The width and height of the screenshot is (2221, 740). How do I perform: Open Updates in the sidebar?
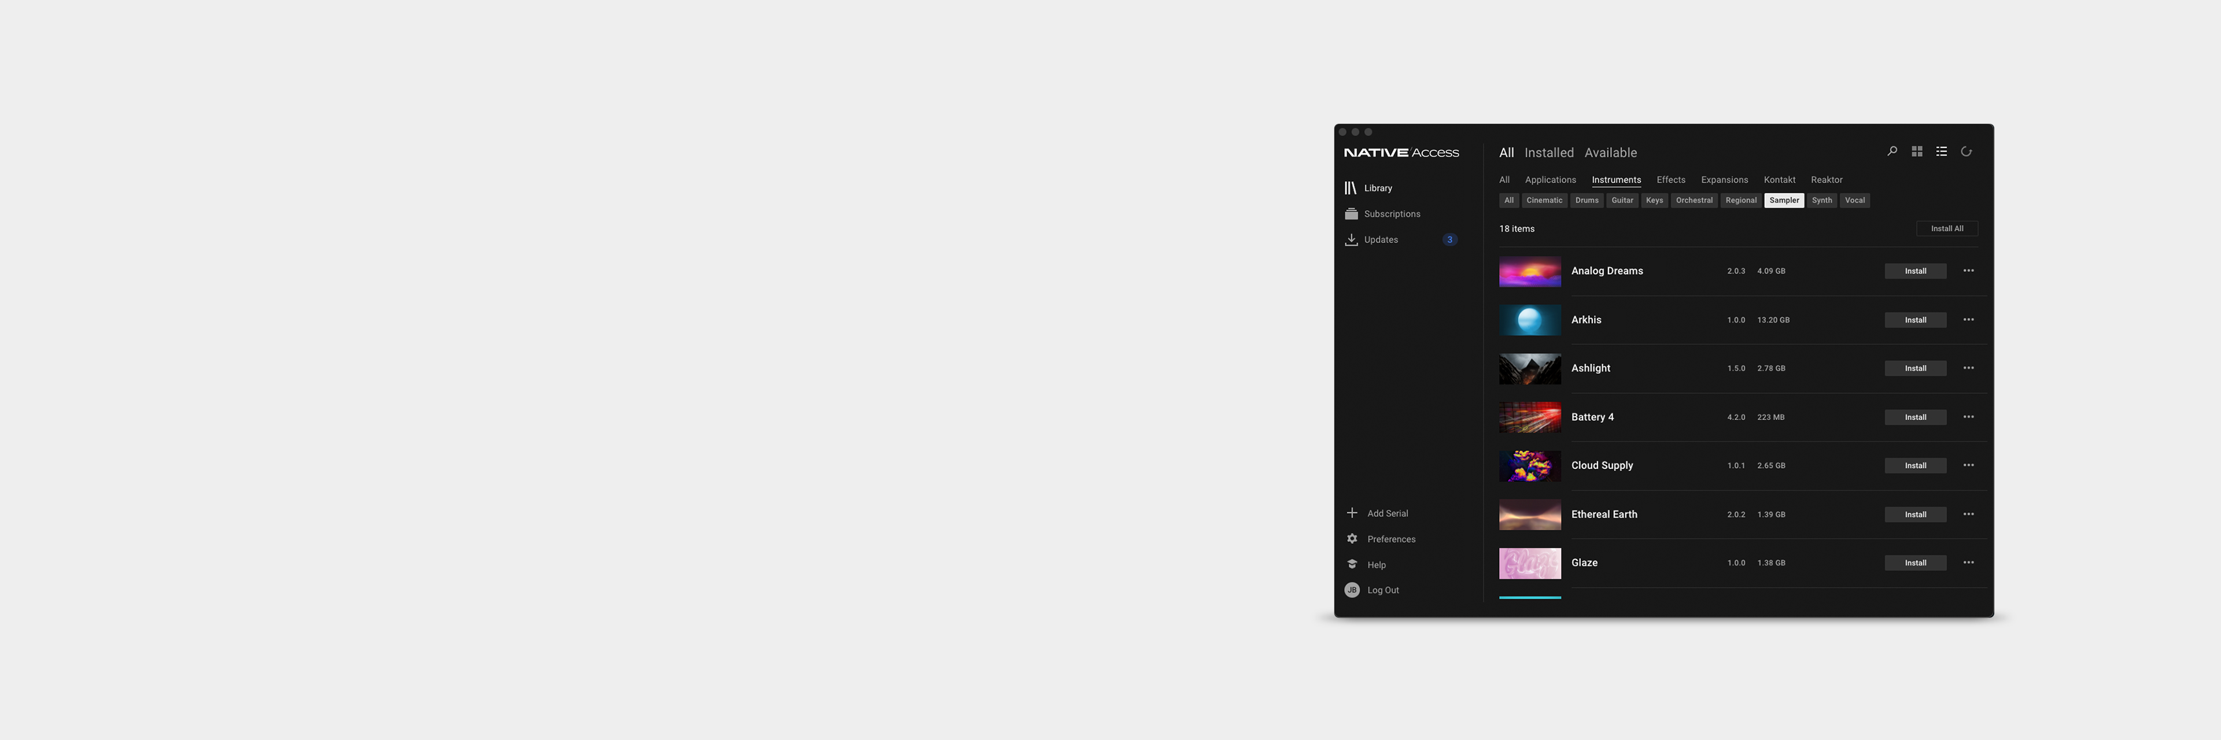pos(1371,239)
